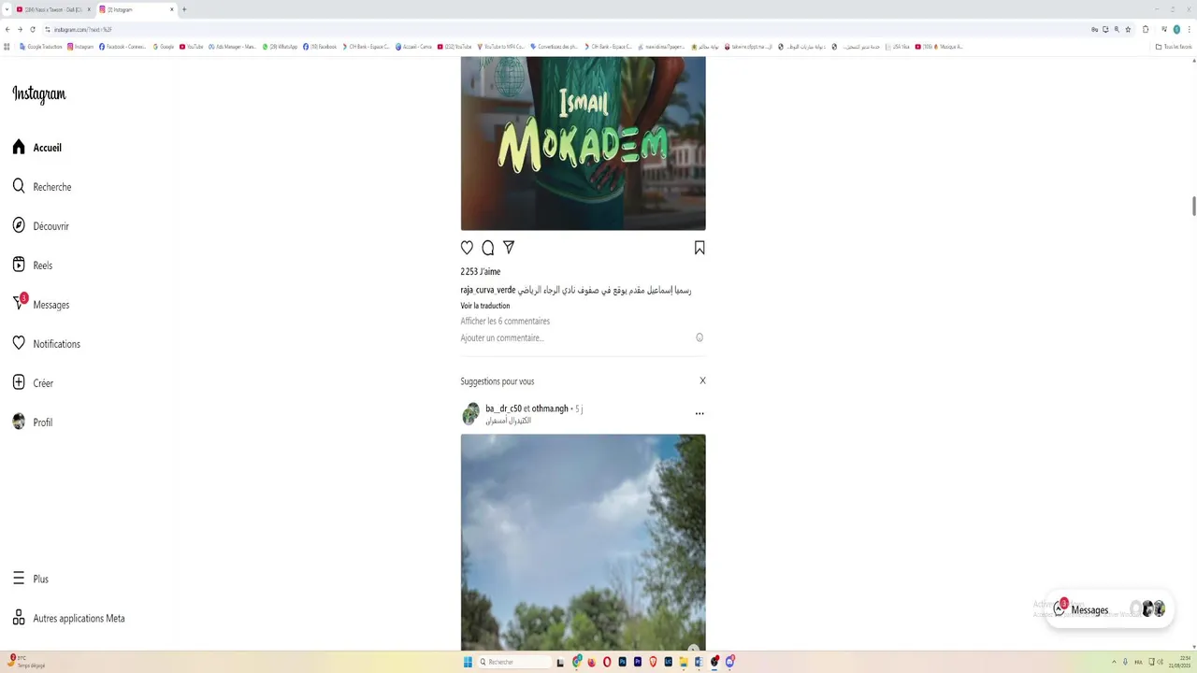Open the three-dots menu on suggested post
This screenshot has height=673, width=1197.
tap(699, 413)
